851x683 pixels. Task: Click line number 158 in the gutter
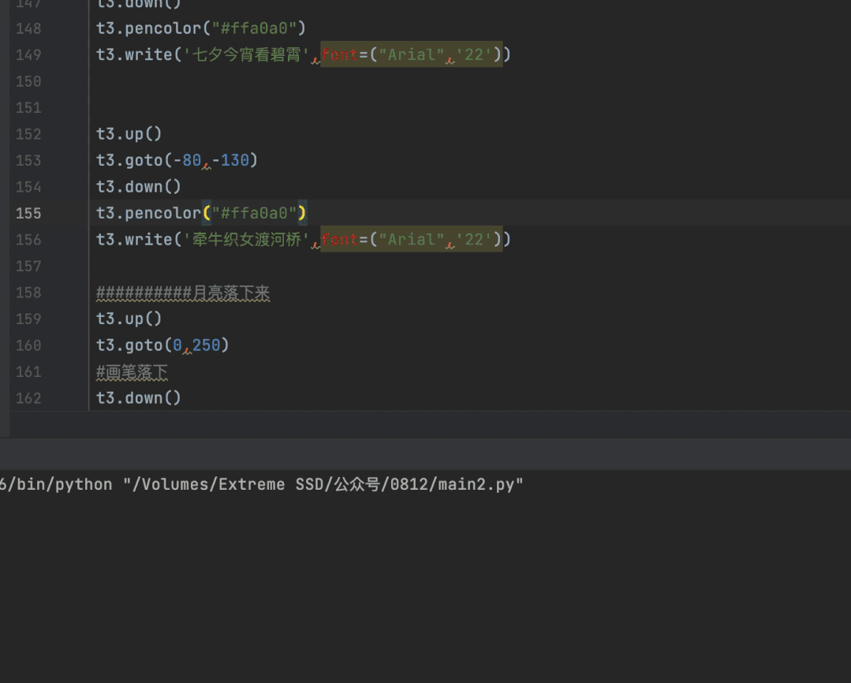[x=28, y=293]
